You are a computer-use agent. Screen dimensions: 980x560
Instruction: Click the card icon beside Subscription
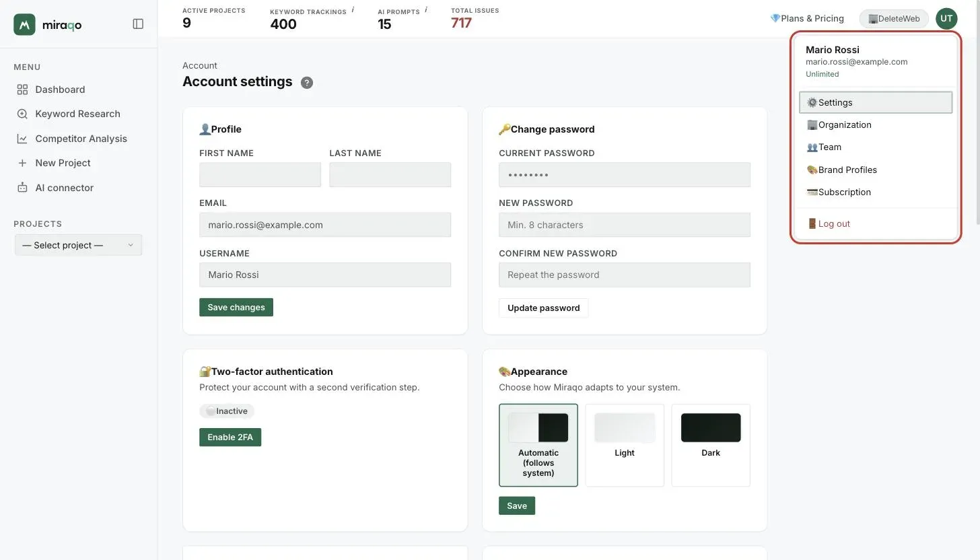click(x=812, y=192)
